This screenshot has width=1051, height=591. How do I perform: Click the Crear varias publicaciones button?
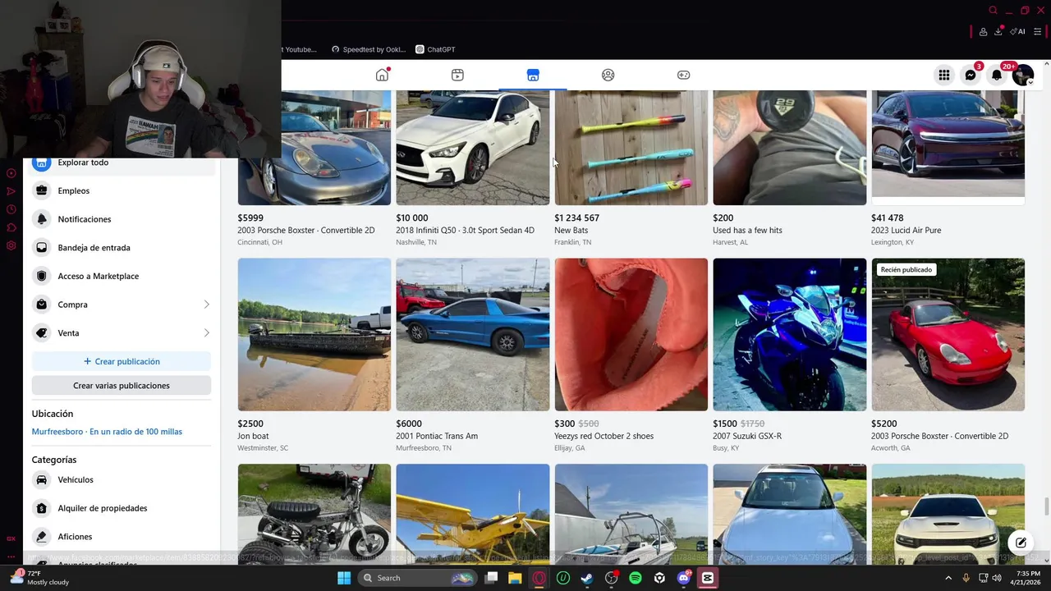[122, 385]
